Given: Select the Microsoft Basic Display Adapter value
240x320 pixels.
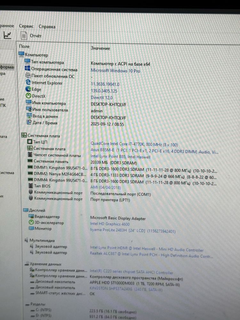Looking at the screenshot, I should pyautogui.click(x=118, y=218).
